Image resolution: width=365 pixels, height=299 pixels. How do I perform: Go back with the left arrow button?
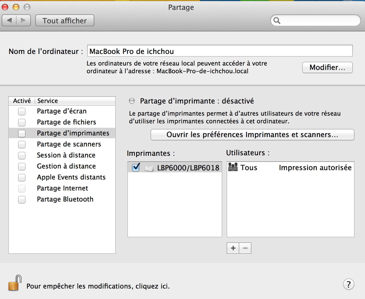(x=9, y=20)
